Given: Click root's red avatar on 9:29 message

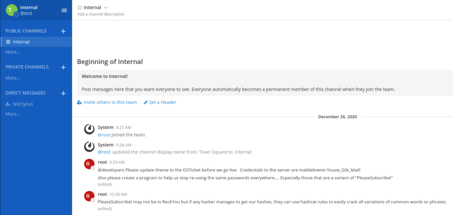Looking at the screenshot, I should click(89, 165).
